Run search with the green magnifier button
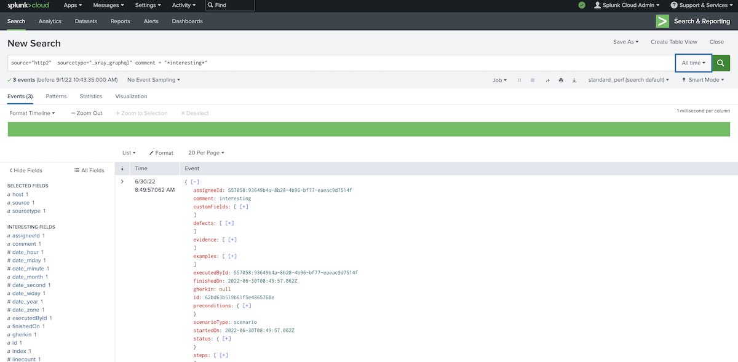This screenshot has width=738, height=362. coord(721,63)
